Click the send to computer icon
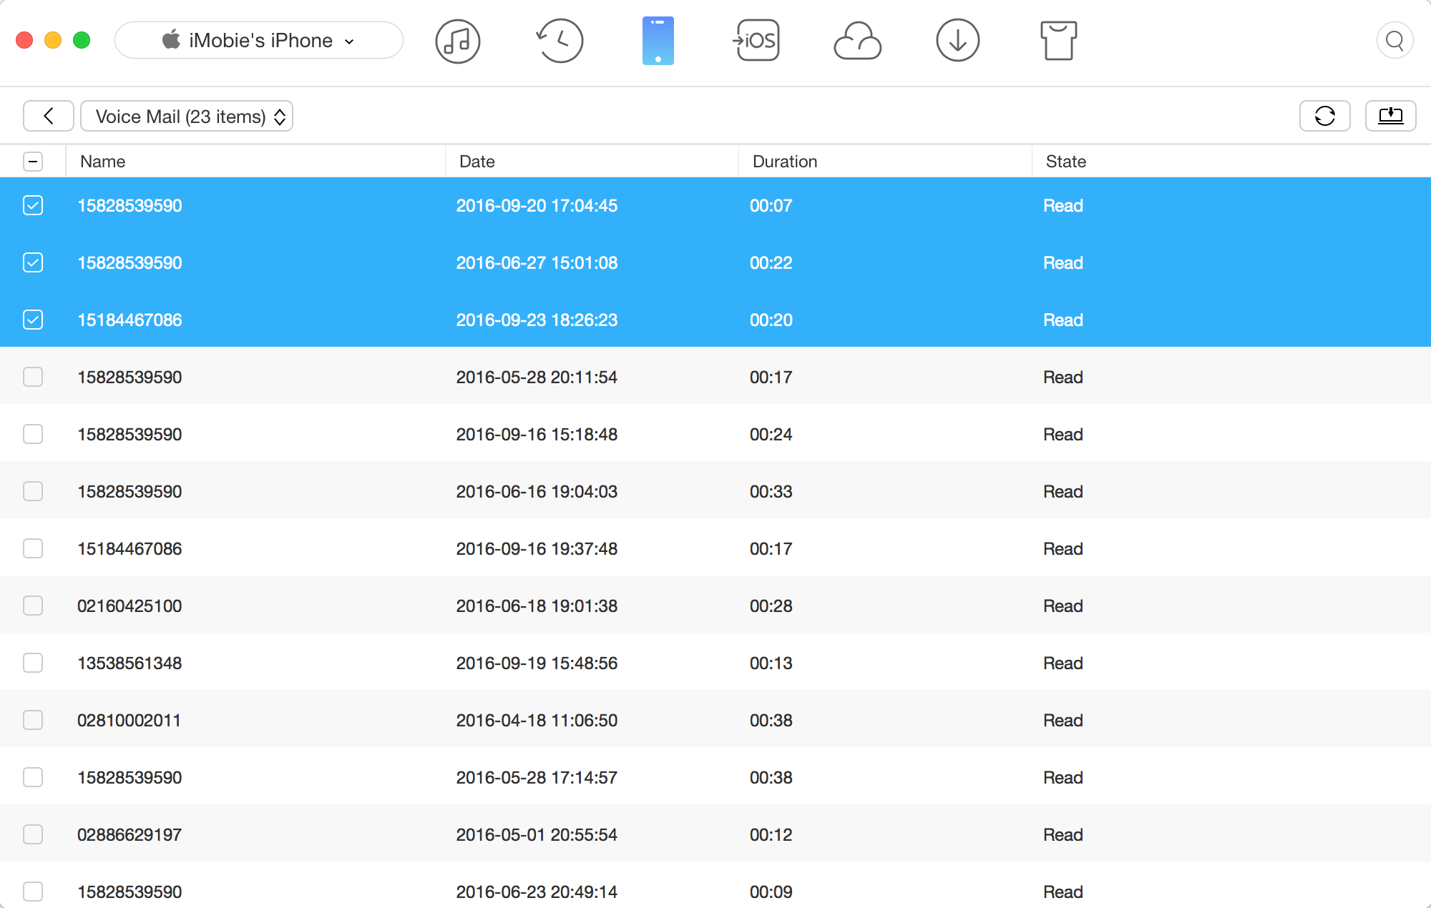The image size is (1431, 908). point(1390,116)
